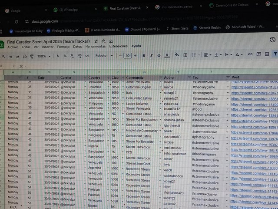Viewport: 278px width, 209px height.
Task: Open horizontal align options
Action: pyautogui.click(x=207, y=55)
